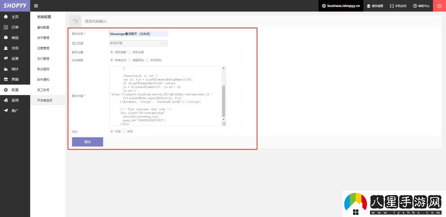Open 统计 statistics in the sidebar
This screenshot has width=446, height=217.
click(x=15, y=69)
